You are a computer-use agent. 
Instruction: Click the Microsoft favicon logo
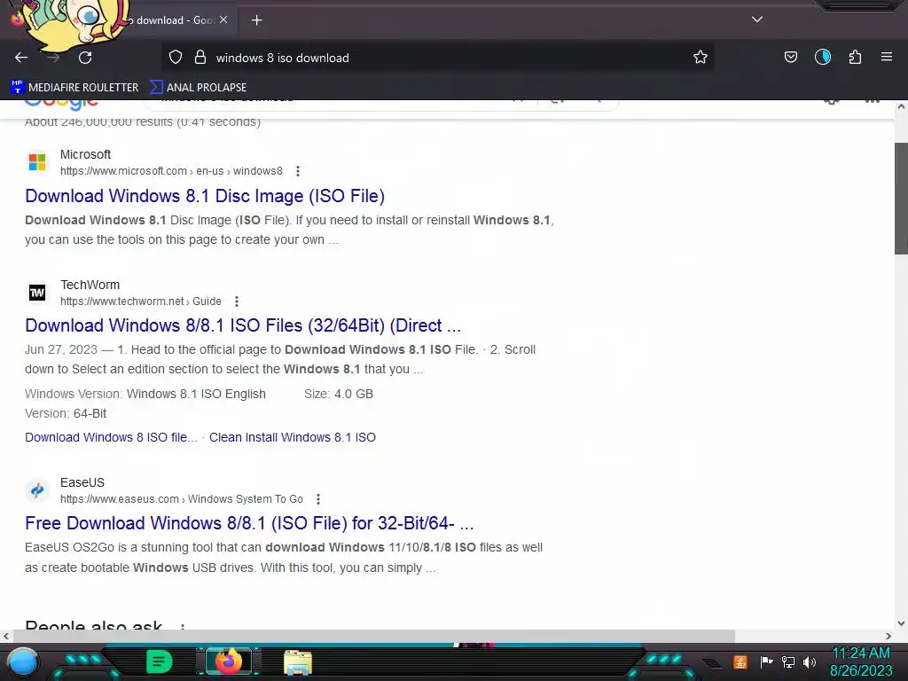pos(37,162)
